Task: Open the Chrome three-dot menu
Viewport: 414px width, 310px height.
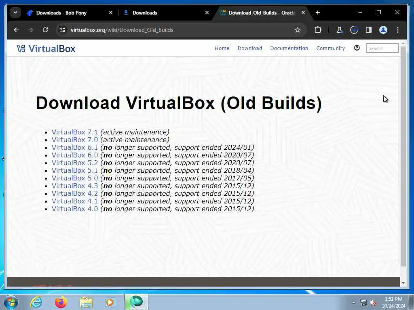Action: click(x=398, y=30)
